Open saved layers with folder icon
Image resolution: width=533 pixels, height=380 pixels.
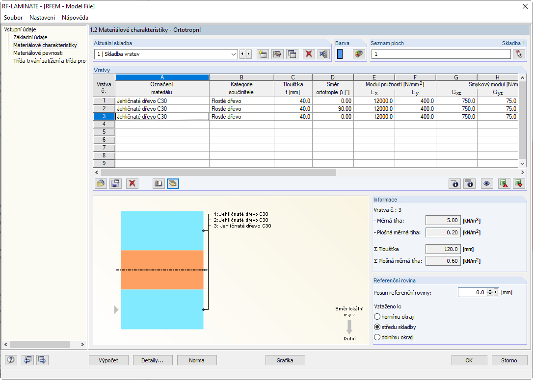tap(101, 184)
